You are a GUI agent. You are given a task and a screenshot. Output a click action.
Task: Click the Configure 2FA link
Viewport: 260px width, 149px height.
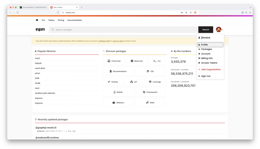104,41
